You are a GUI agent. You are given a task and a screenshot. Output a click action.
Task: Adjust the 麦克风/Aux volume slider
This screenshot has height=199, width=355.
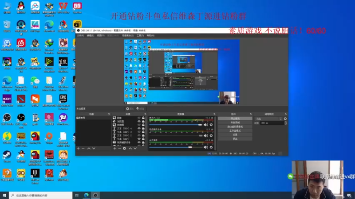pyautogui.click(x=176, y=125)
